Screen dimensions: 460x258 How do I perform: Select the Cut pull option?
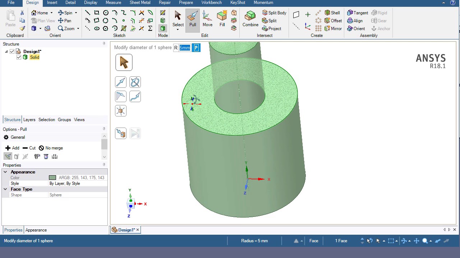click(x=29, y=148)
